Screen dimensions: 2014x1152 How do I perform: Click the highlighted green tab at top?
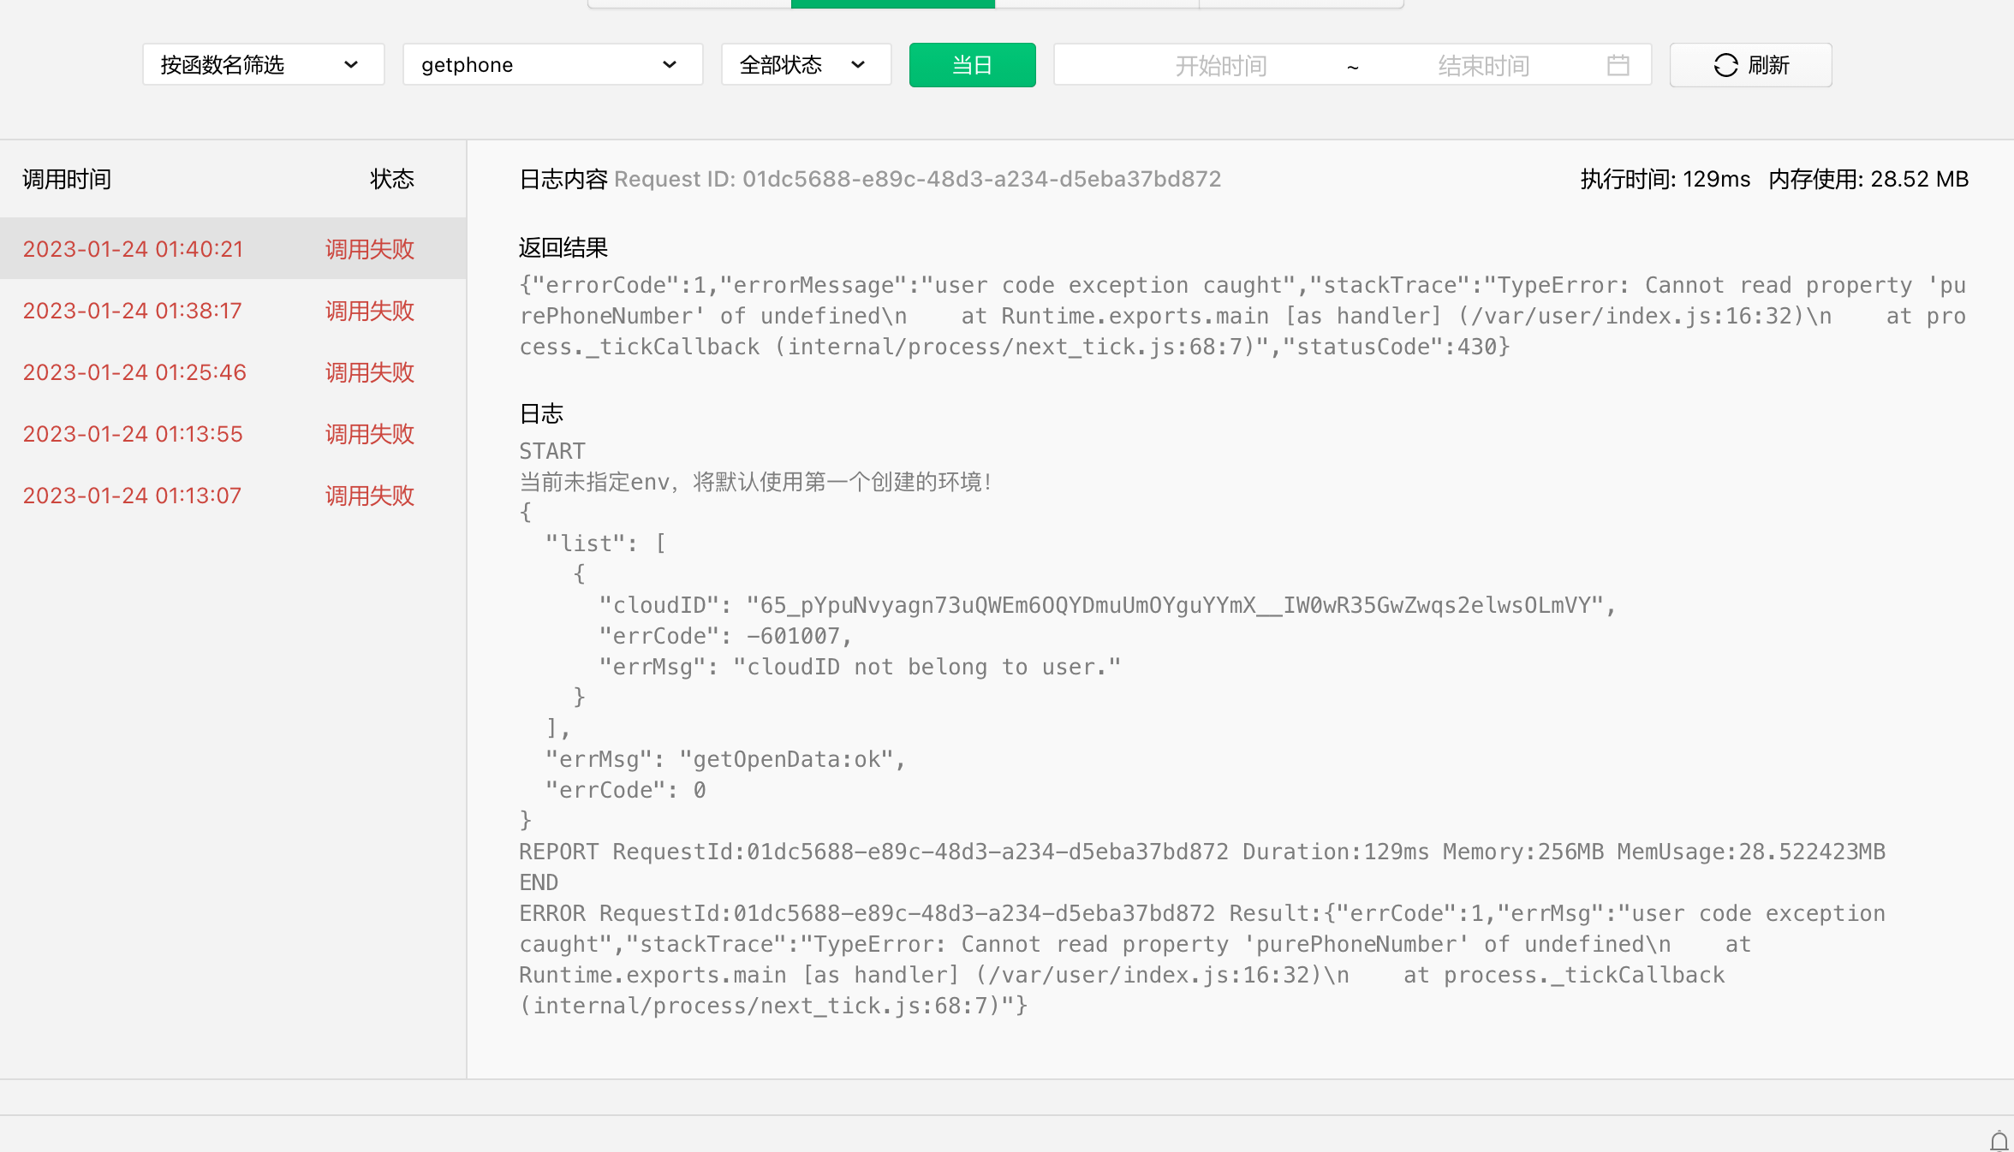(x=892, y=4)
